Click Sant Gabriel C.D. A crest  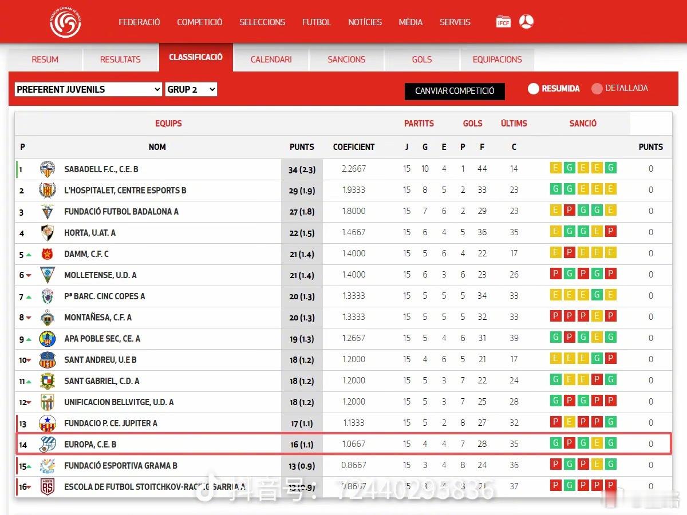pos(48,381)
